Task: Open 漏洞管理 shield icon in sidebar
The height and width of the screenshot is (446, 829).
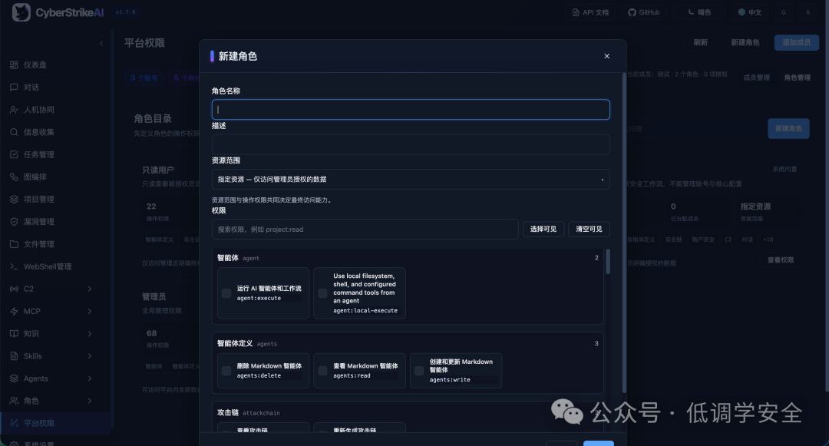Action: coord(15,221)
